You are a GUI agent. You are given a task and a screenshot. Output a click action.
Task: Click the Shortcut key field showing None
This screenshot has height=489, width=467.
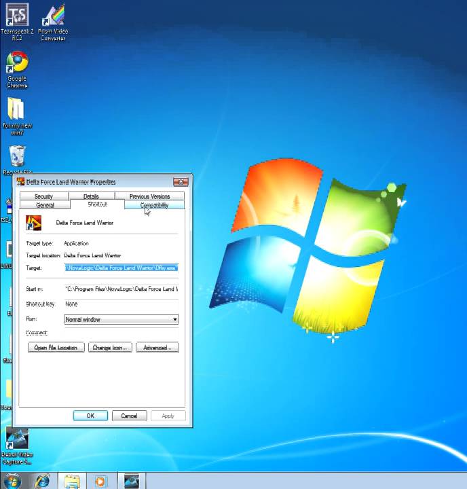pyautogui.click(x=122, y=304)
